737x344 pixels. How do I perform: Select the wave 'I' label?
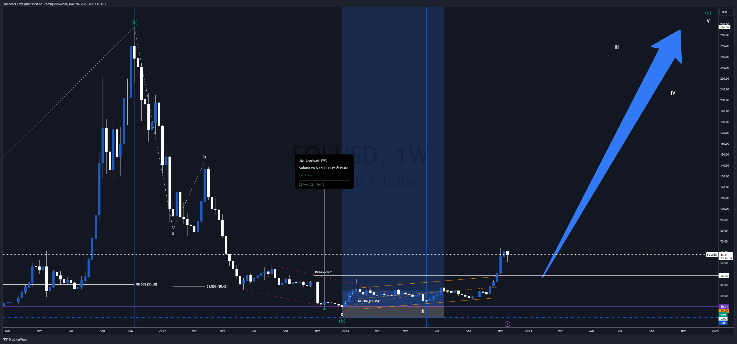(356, 281)
